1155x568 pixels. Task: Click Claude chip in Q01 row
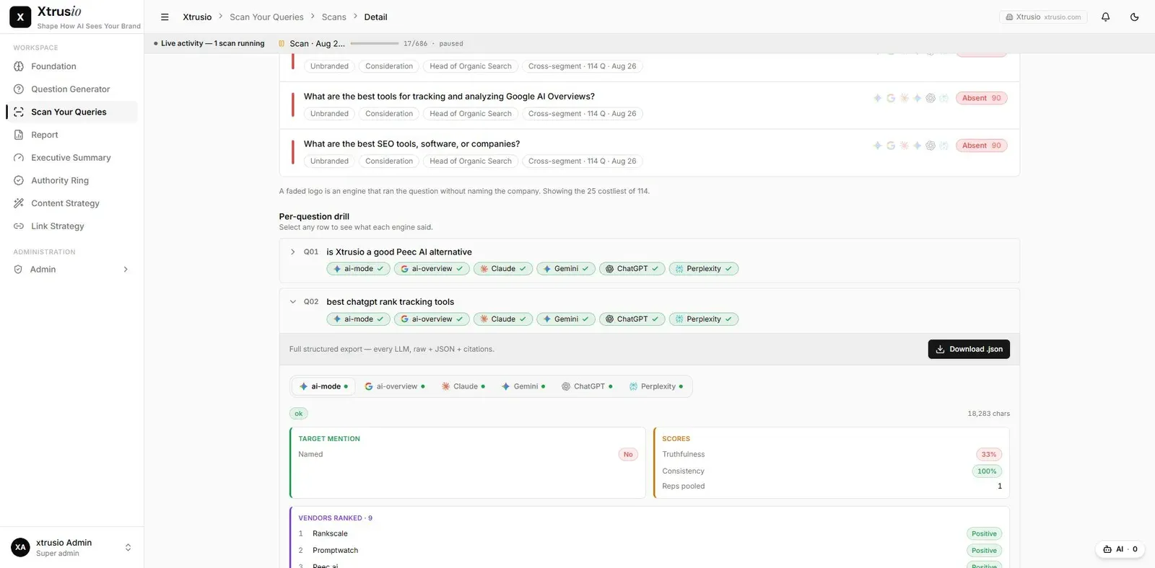503,269
